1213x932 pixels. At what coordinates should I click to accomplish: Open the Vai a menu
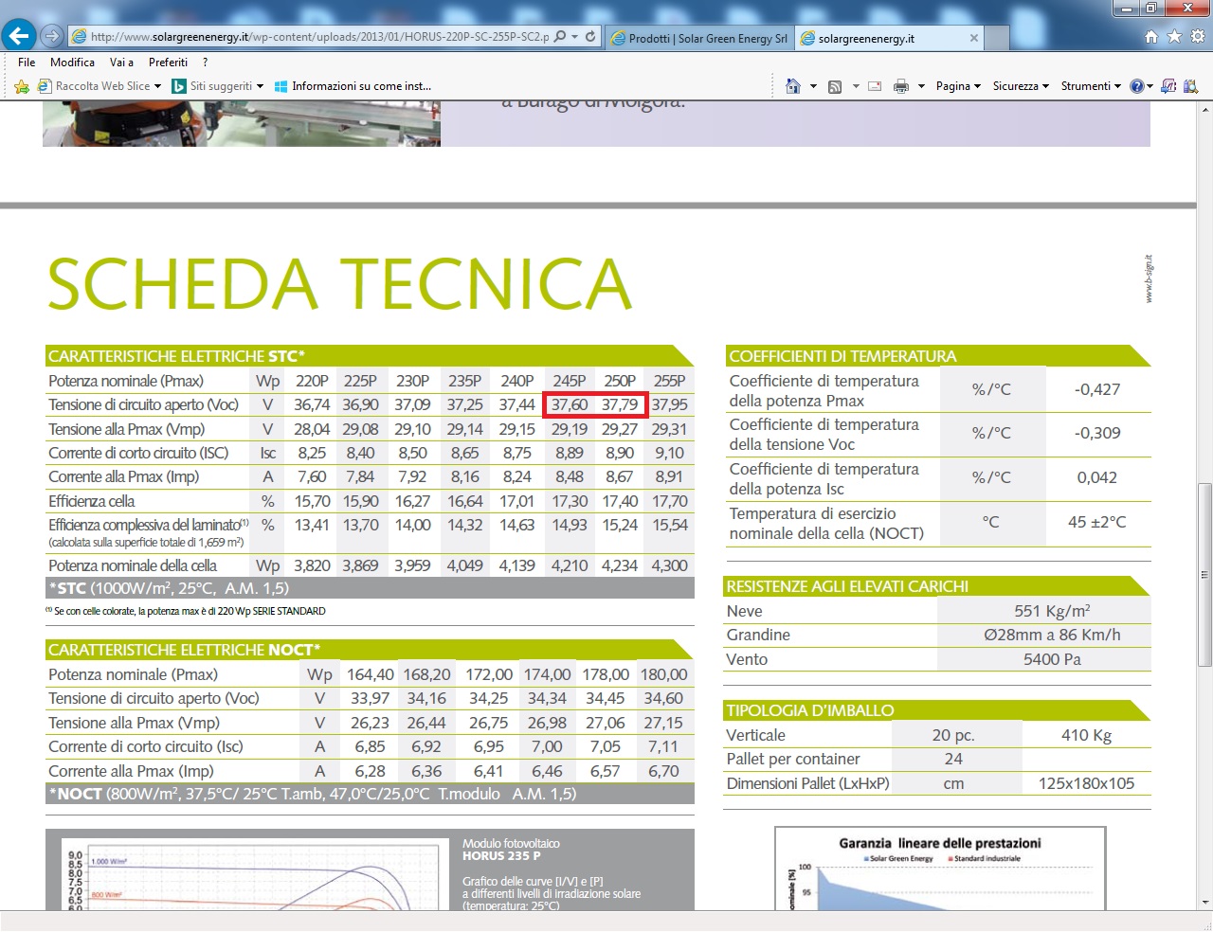pyautogui.click(x=121, y=62)
